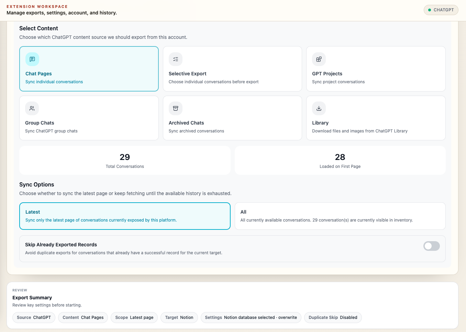
Task: Click the Sync Options heading
Action: click(37, 184)
